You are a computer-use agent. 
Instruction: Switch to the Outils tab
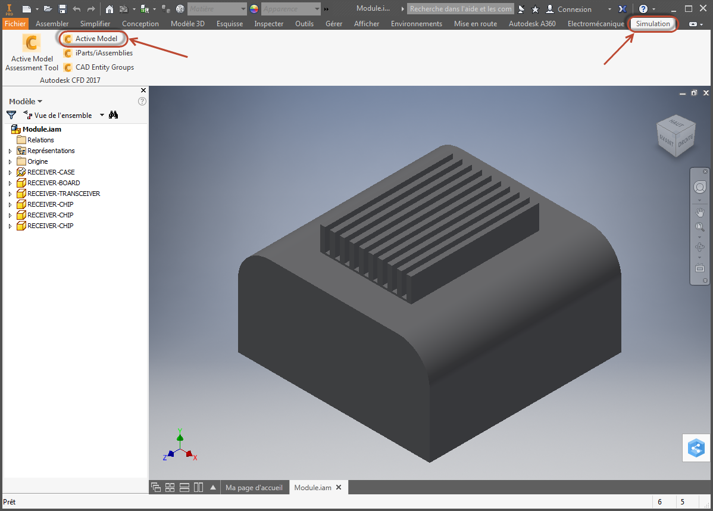[x=304, y=24]
